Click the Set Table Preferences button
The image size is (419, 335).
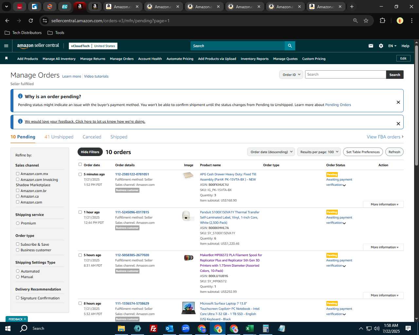[x=363, y=152]
